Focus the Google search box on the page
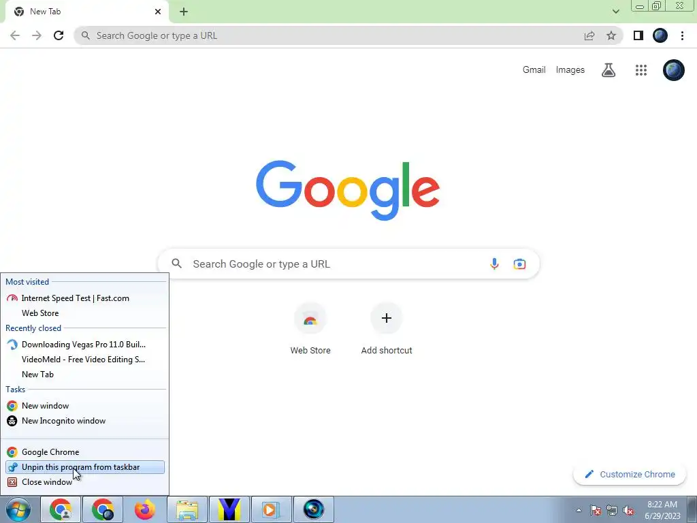Image resolution: width=697 pixels, height=523 pixels. (x=348, y=264)
